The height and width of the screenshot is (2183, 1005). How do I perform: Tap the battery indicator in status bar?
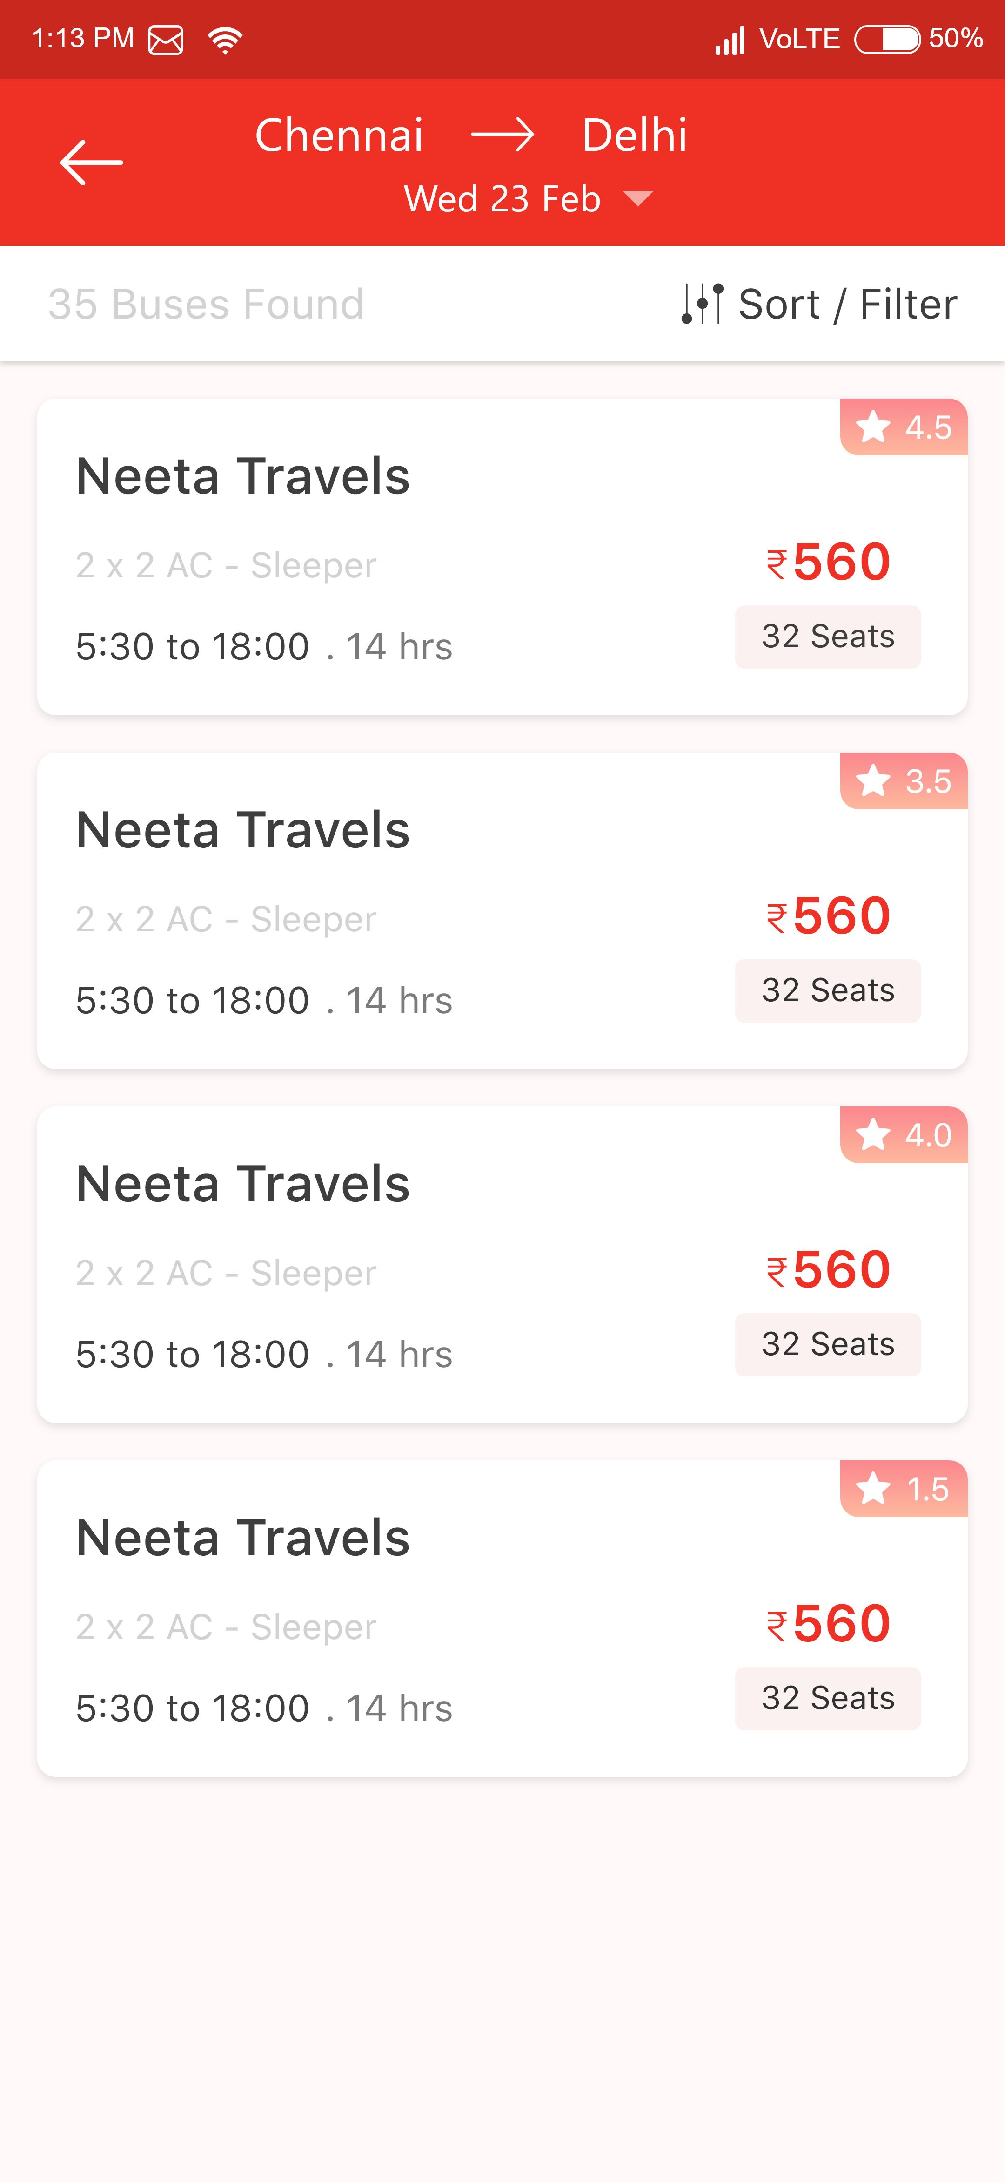tap(886, 39)
